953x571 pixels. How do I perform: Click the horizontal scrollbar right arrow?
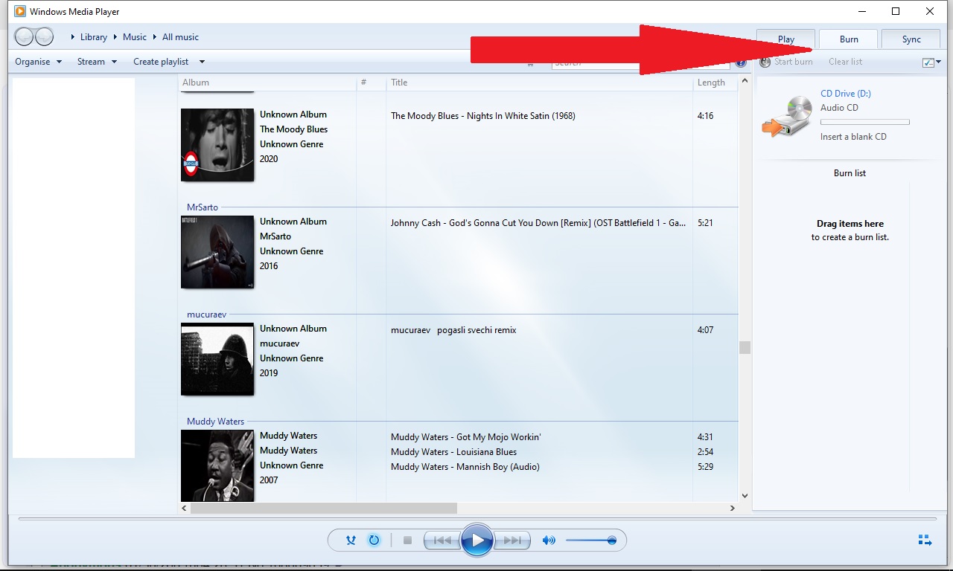coord(732,509)
